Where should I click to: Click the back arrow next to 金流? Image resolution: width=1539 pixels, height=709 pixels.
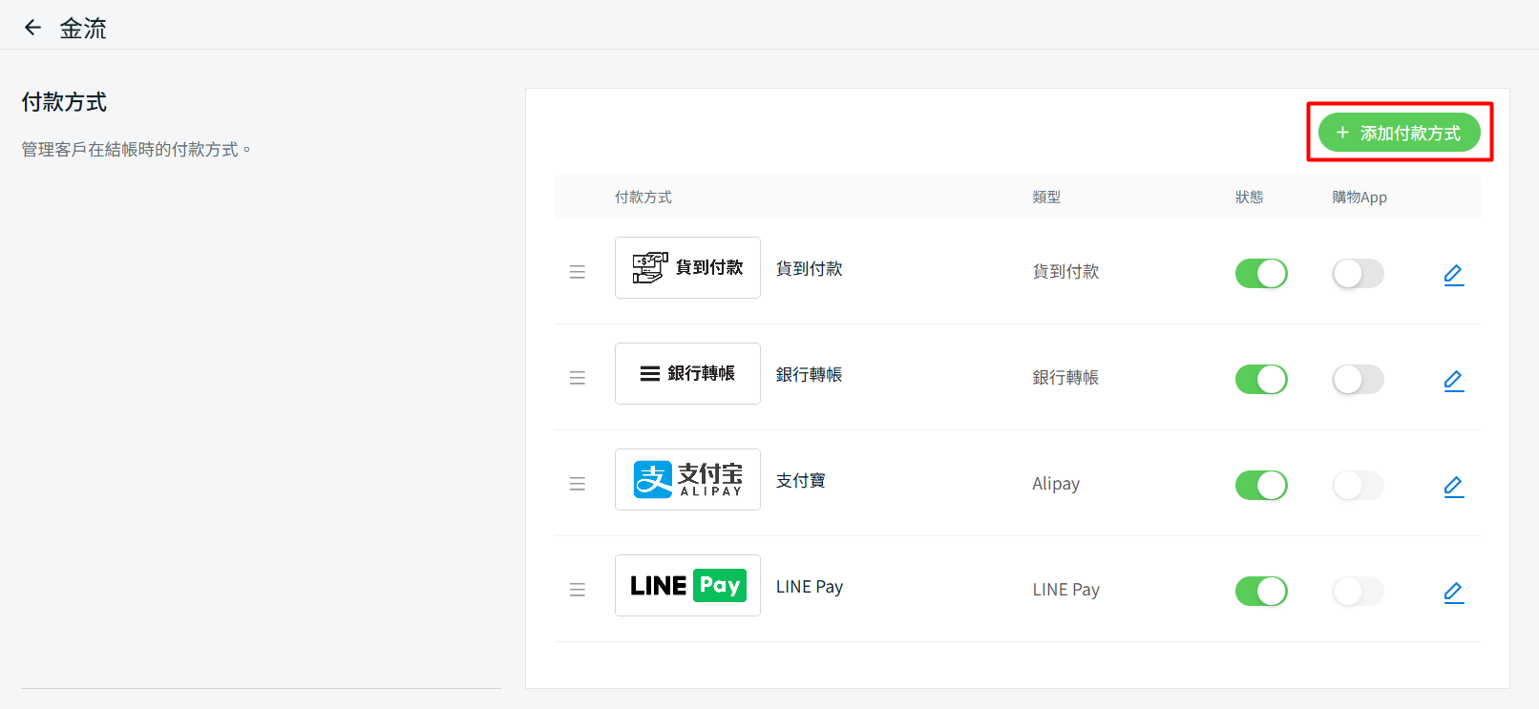pos(32,28)
